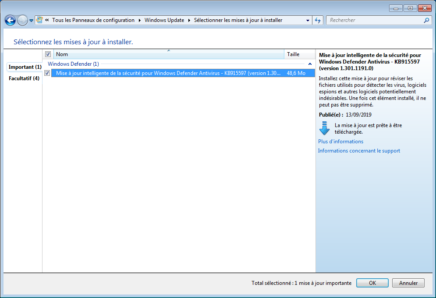436x298 pixels.
Task: Select the Windows Defender (1) group header
Action: point(74,64)
